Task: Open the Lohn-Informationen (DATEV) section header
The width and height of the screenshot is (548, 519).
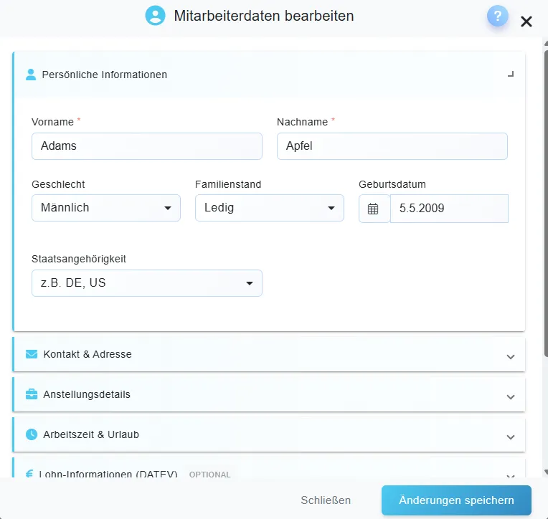Action: (269, 467)
